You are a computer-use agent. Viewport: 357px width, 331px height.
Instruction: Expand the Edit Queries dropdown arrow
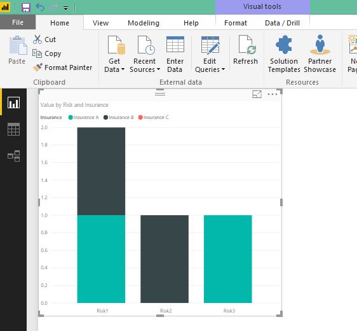(x=223, y=69)
